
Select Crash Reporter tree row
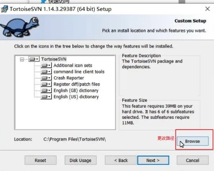[69, 78]
